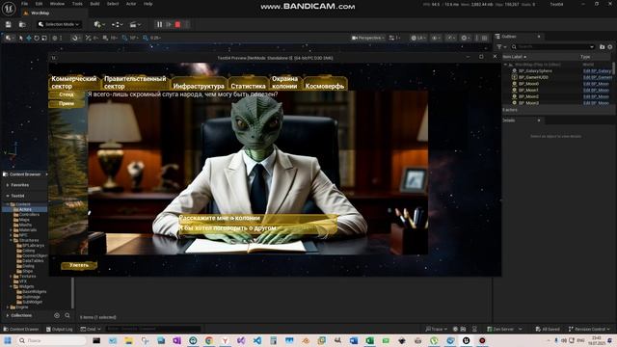Click the Прием side button
The image size is (617, 347).
(x=67, y=103)
